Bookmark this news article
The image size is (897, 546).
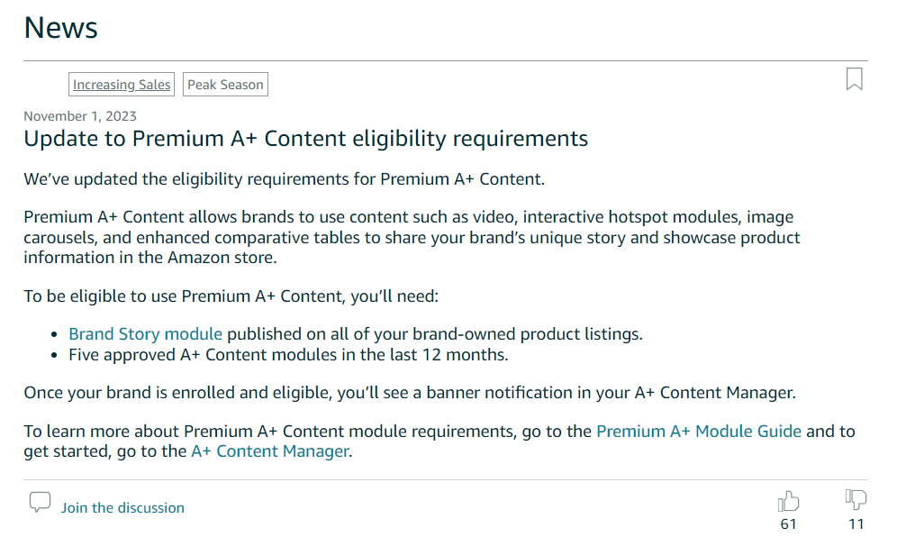click(x=854, y=79)
